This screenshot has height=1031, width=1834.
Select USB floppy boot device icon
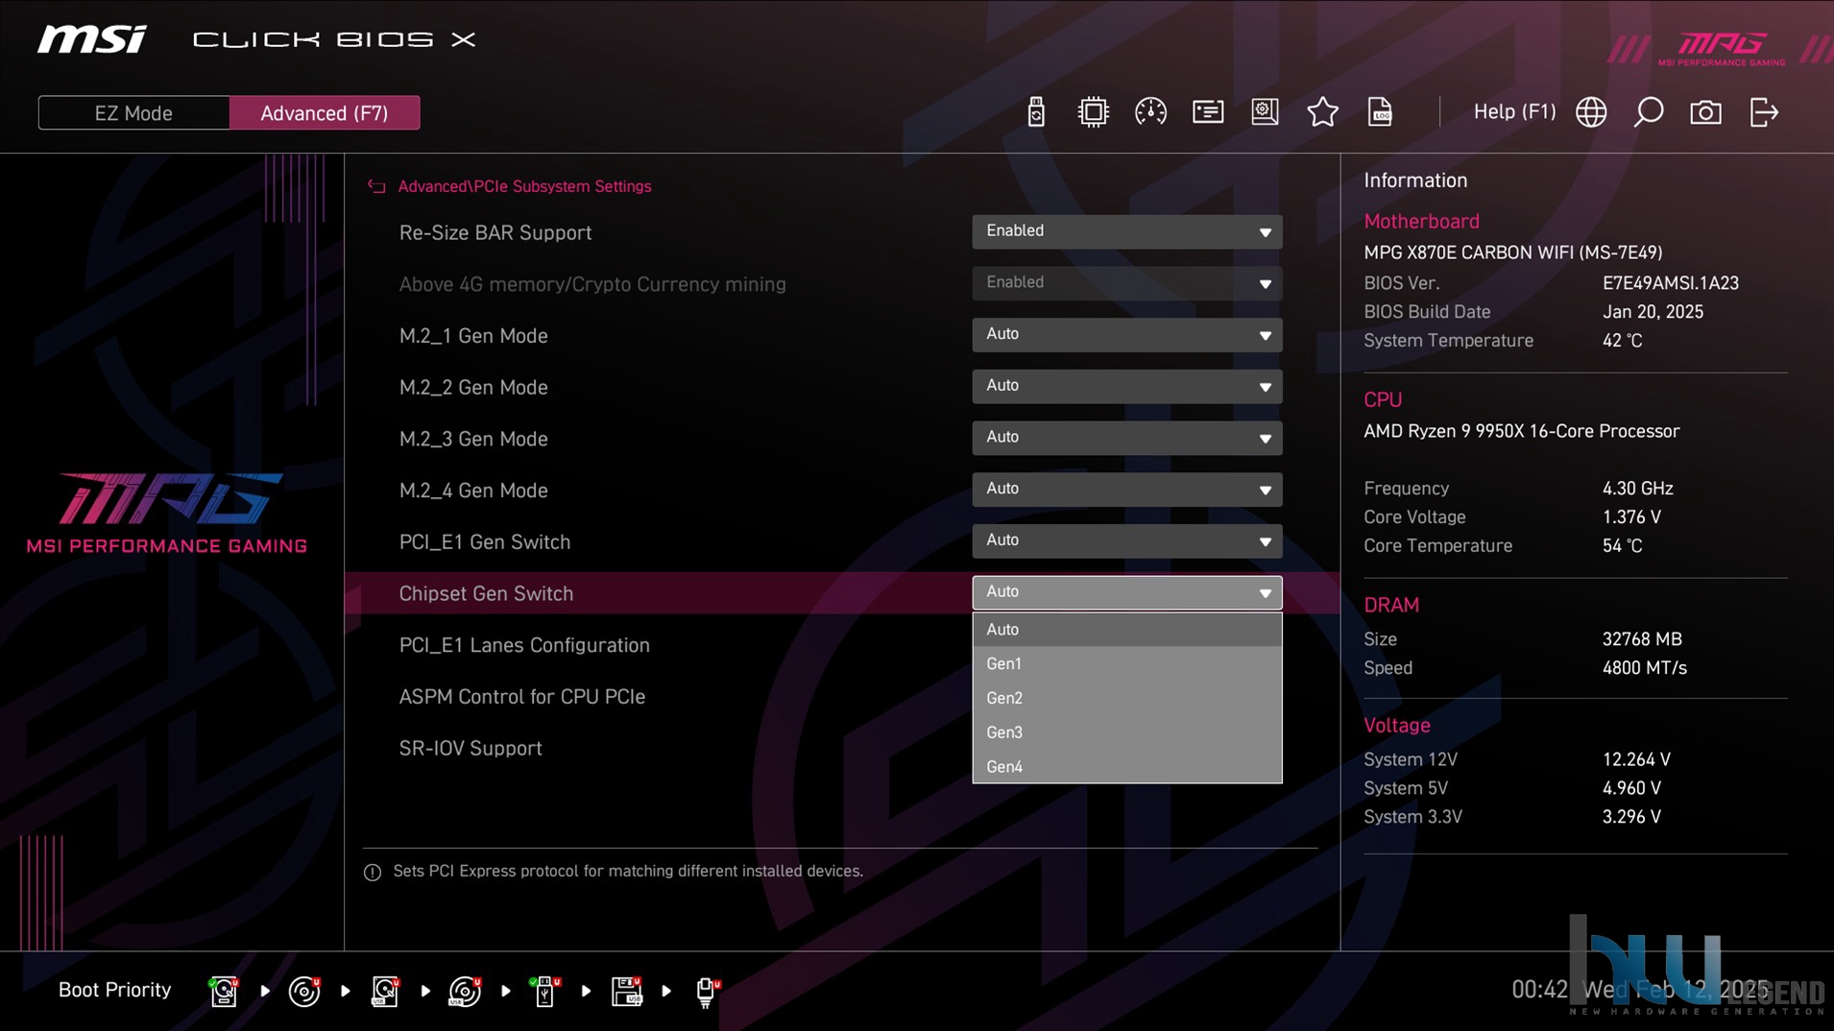coord(626,991)
